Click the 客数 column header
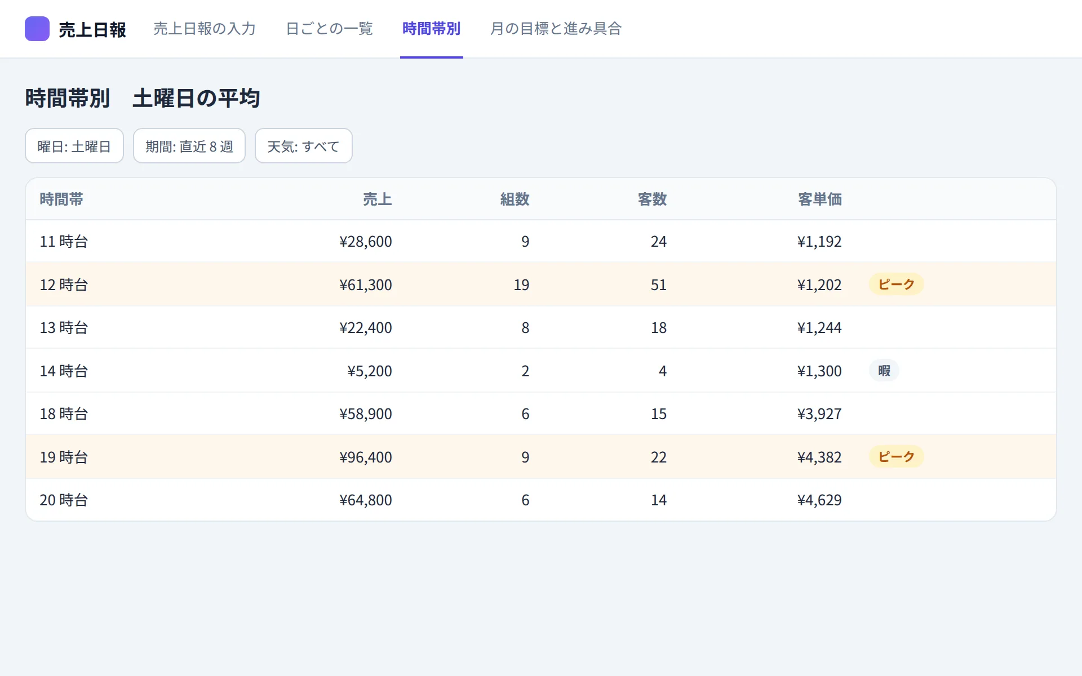 pos(652,199)
